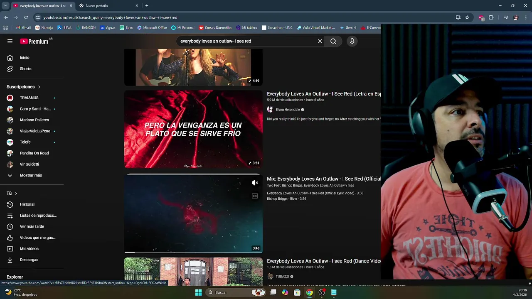Go to YouTube Premium home logo

pyautogui.click(x=34, y=41)
